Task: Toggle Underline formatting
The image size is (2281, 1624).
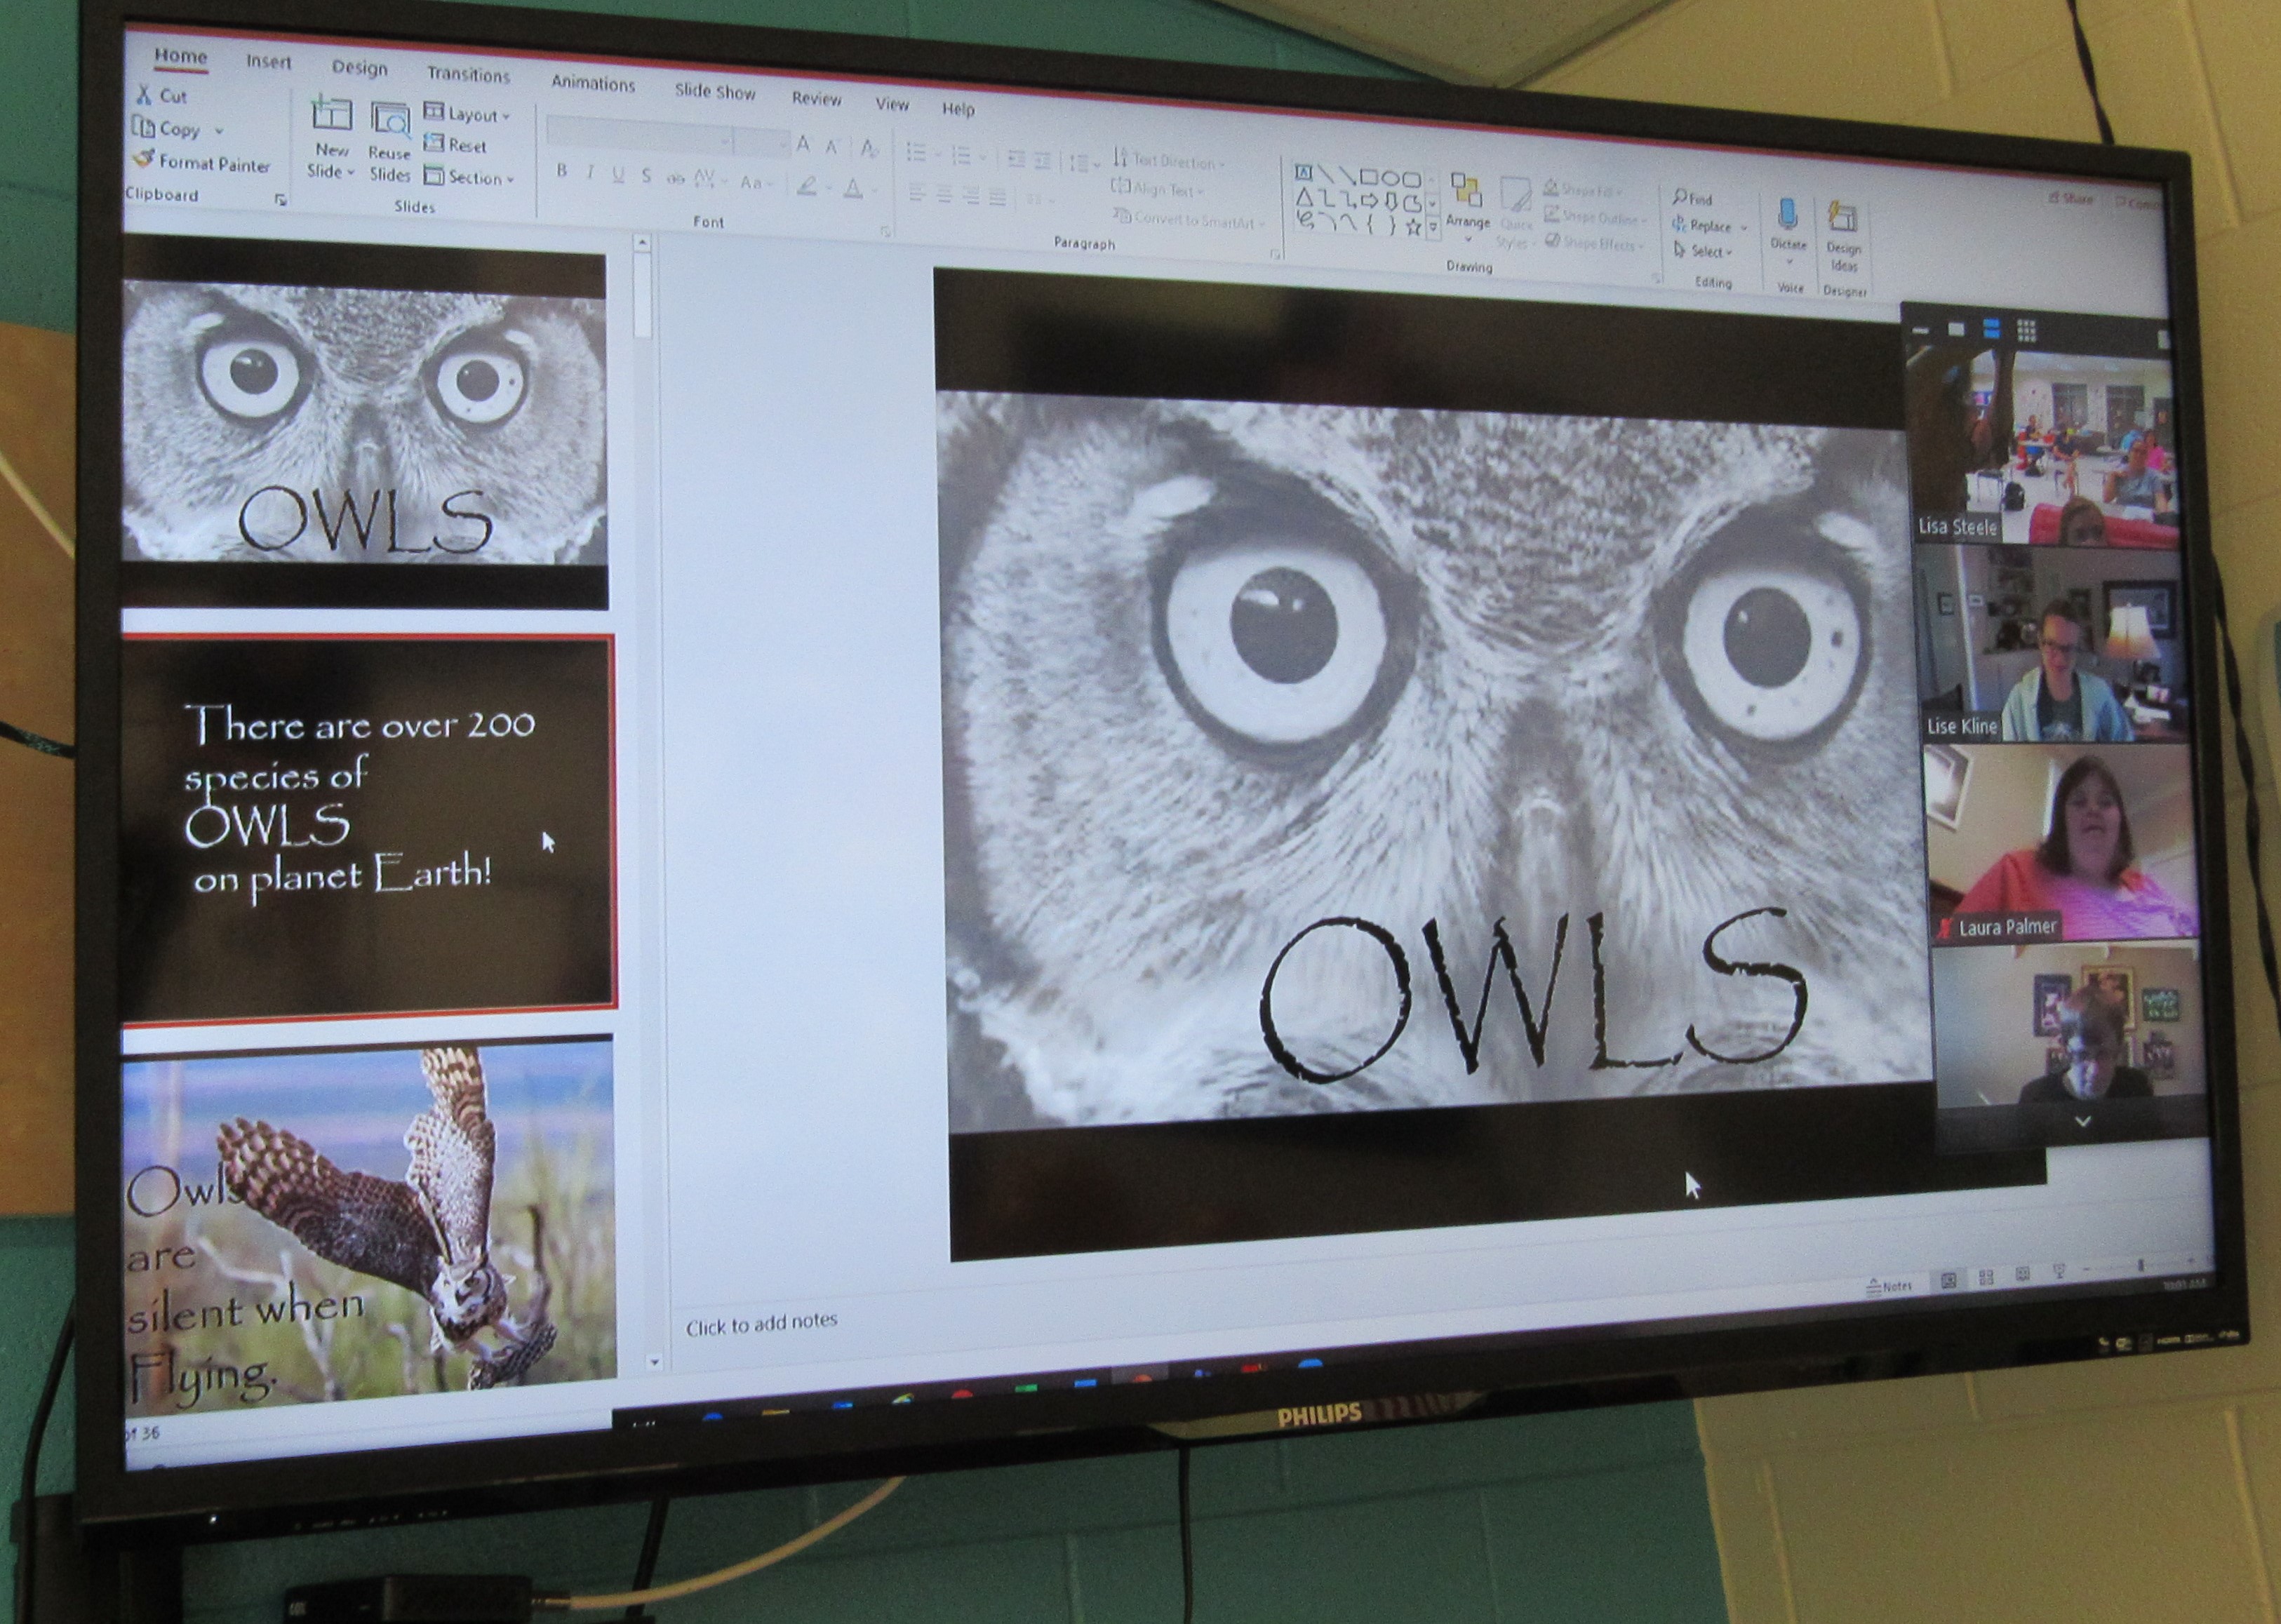Action: [618, 175]
